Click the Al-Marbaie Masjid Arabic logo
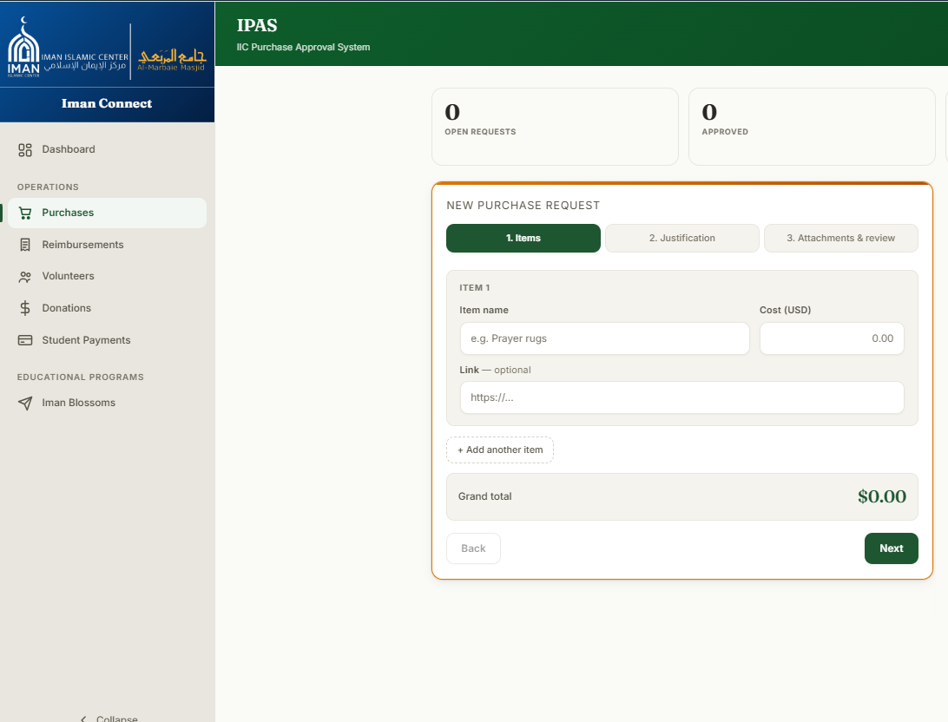Screen dimensions: 948x722 click(x=172, y=60)
